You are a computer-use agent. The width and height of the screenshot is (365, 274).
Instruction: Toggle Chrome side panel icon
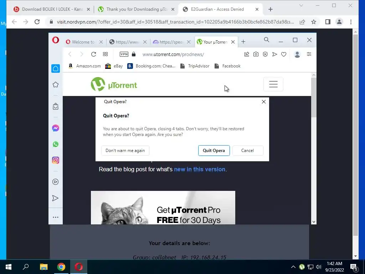328,22
